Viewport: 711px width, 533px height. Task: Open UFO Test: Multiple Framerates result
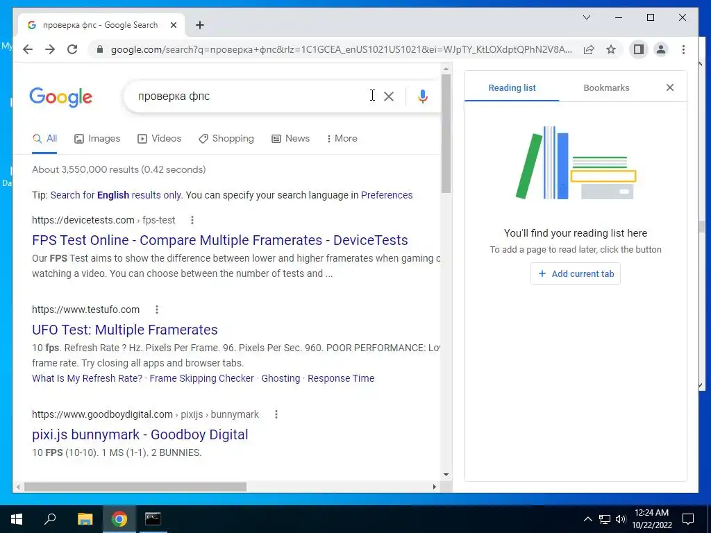(125, 330)
